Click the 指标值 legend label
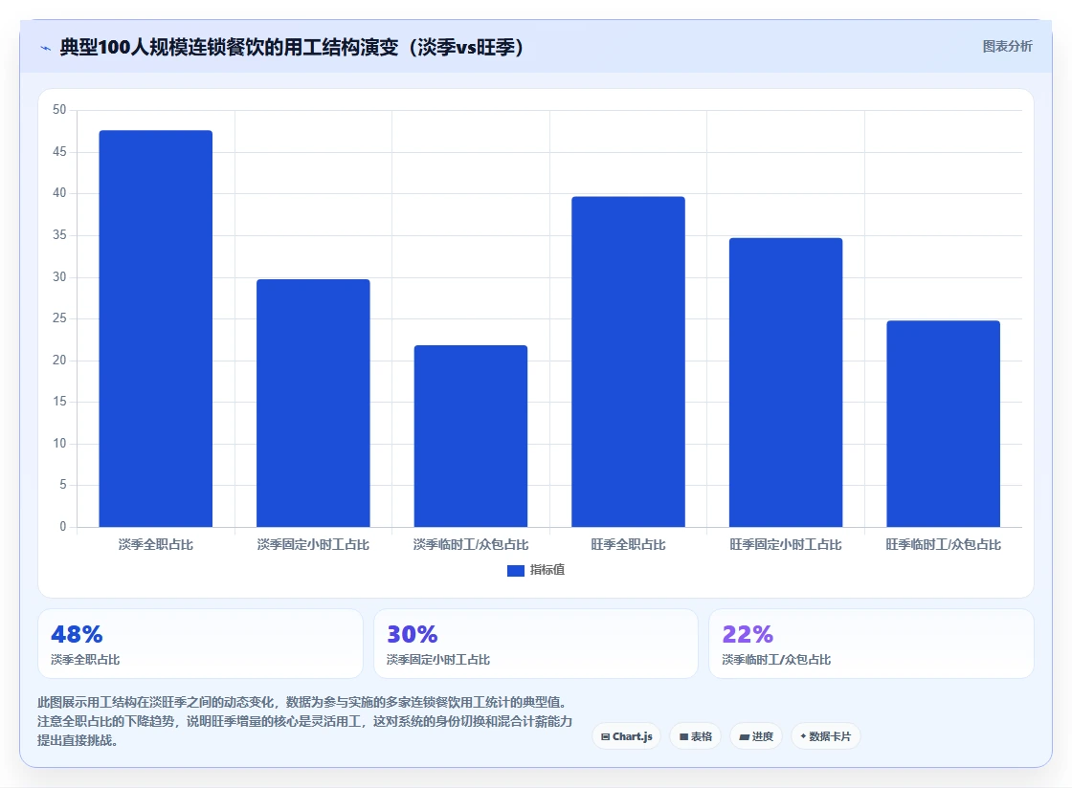 (547, 570)
